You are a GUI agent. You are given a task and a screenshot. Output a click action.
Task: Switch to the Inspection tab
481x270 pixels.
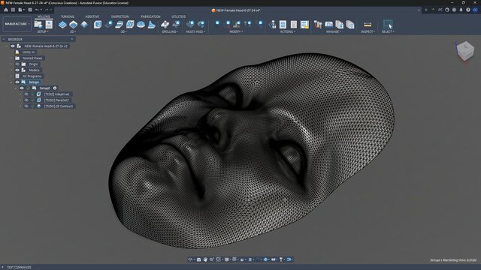click(x=119, y=16)
